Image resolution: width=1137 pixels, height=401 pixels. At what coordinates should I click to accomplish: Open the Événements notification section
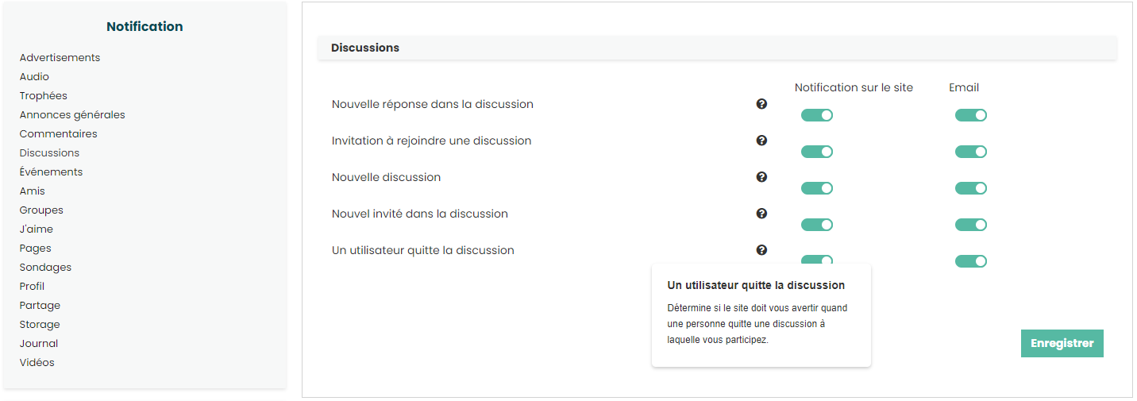[x=51, y=172]
